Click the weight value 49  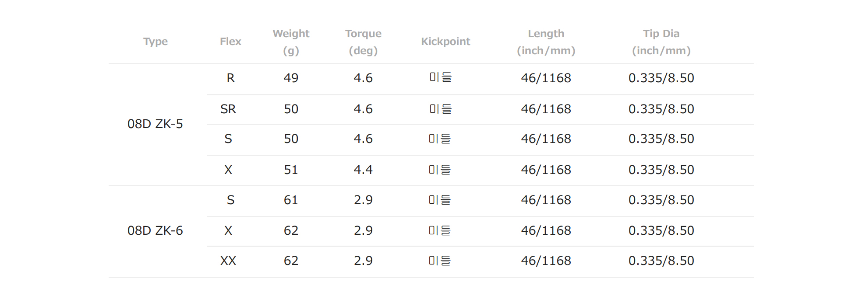tap(291, 78)
